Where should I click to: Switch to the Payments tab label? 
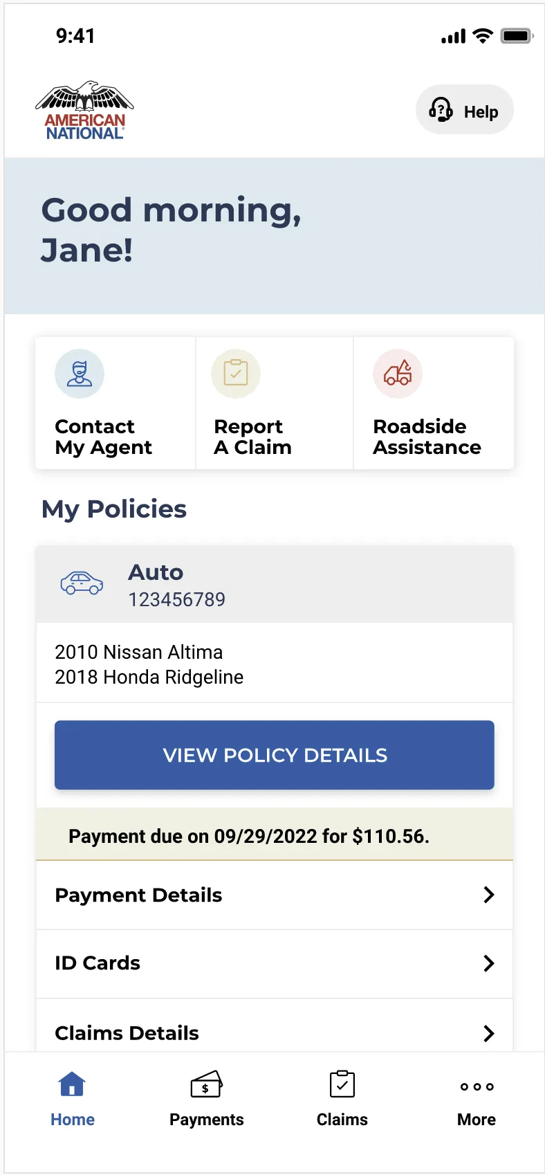click(206, 1120)
